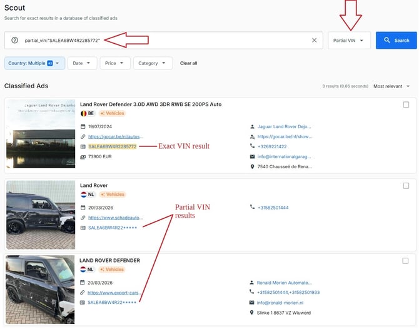The image size is (419, 329).
Task: Click the chain link icon beside gocar.be/nl/autos
Action: click(x=83, y=136)
